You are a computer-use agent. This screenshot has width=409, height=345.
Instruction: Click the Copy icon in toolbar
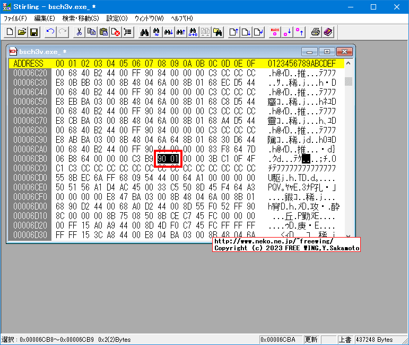coord(91,32)
